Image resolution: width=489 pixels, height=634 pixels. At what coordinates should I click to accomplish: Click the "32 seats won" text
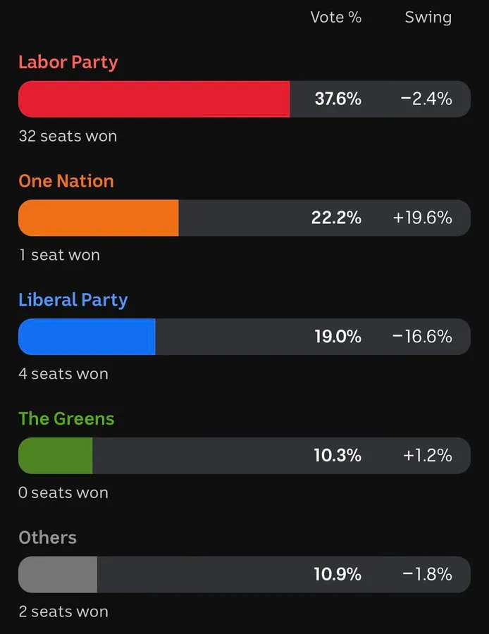click(68, 136)
